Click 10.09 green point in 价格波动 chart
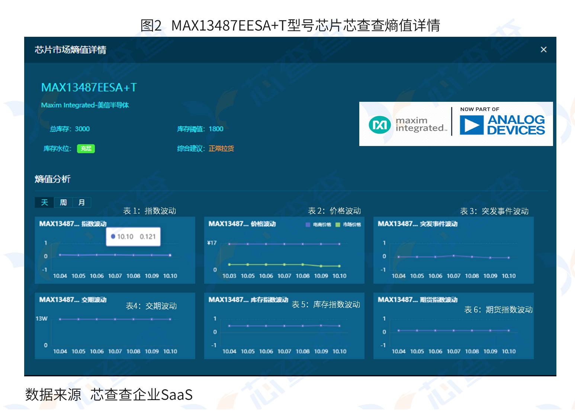Image resolution: width=575 pixels, height=412 pixels. click(321, 266)
